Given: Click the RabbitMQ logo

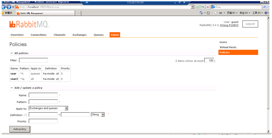Looking at the screenshot, I should pyautogui.click(x=29, y=24).
